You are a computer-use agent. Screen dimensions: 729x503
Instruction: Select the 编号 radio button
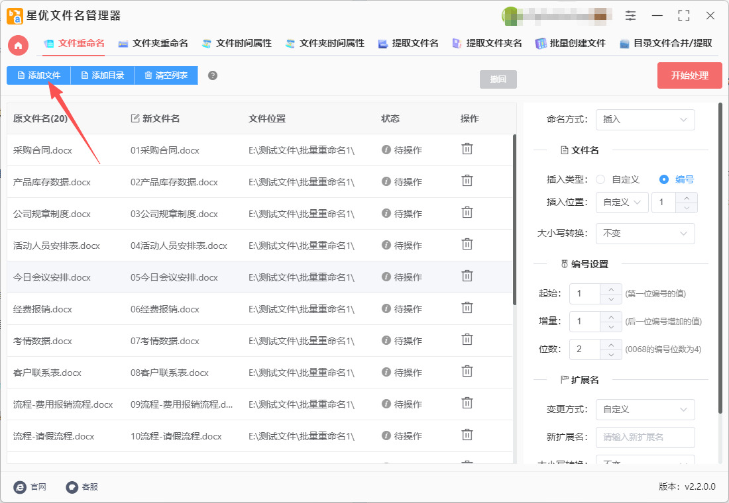pos(664,179)
